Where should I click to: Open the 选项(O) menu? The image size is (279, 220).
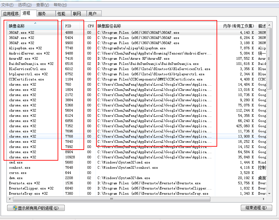pyautogui.click(x=25, y=5)
